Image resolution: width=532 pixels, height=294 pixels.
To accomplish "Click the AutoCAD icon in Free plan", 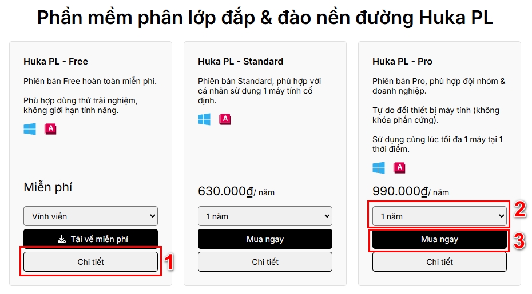I will pos(50,129).
